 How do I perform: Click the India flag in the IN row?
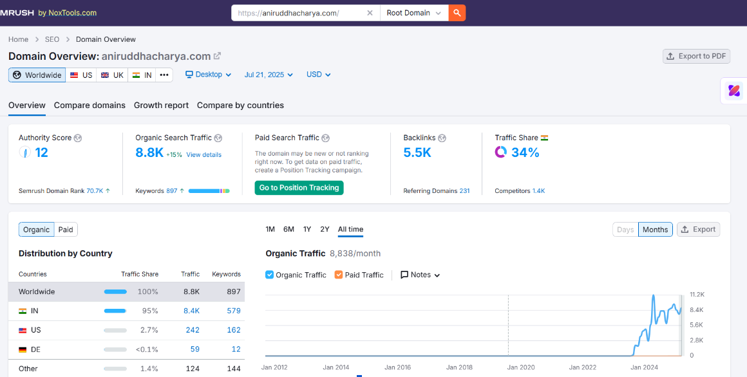pos(23,311)
